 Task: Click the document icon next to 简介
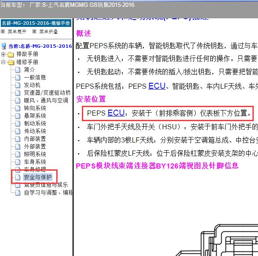pyautogui.click(x=18, y=70)
